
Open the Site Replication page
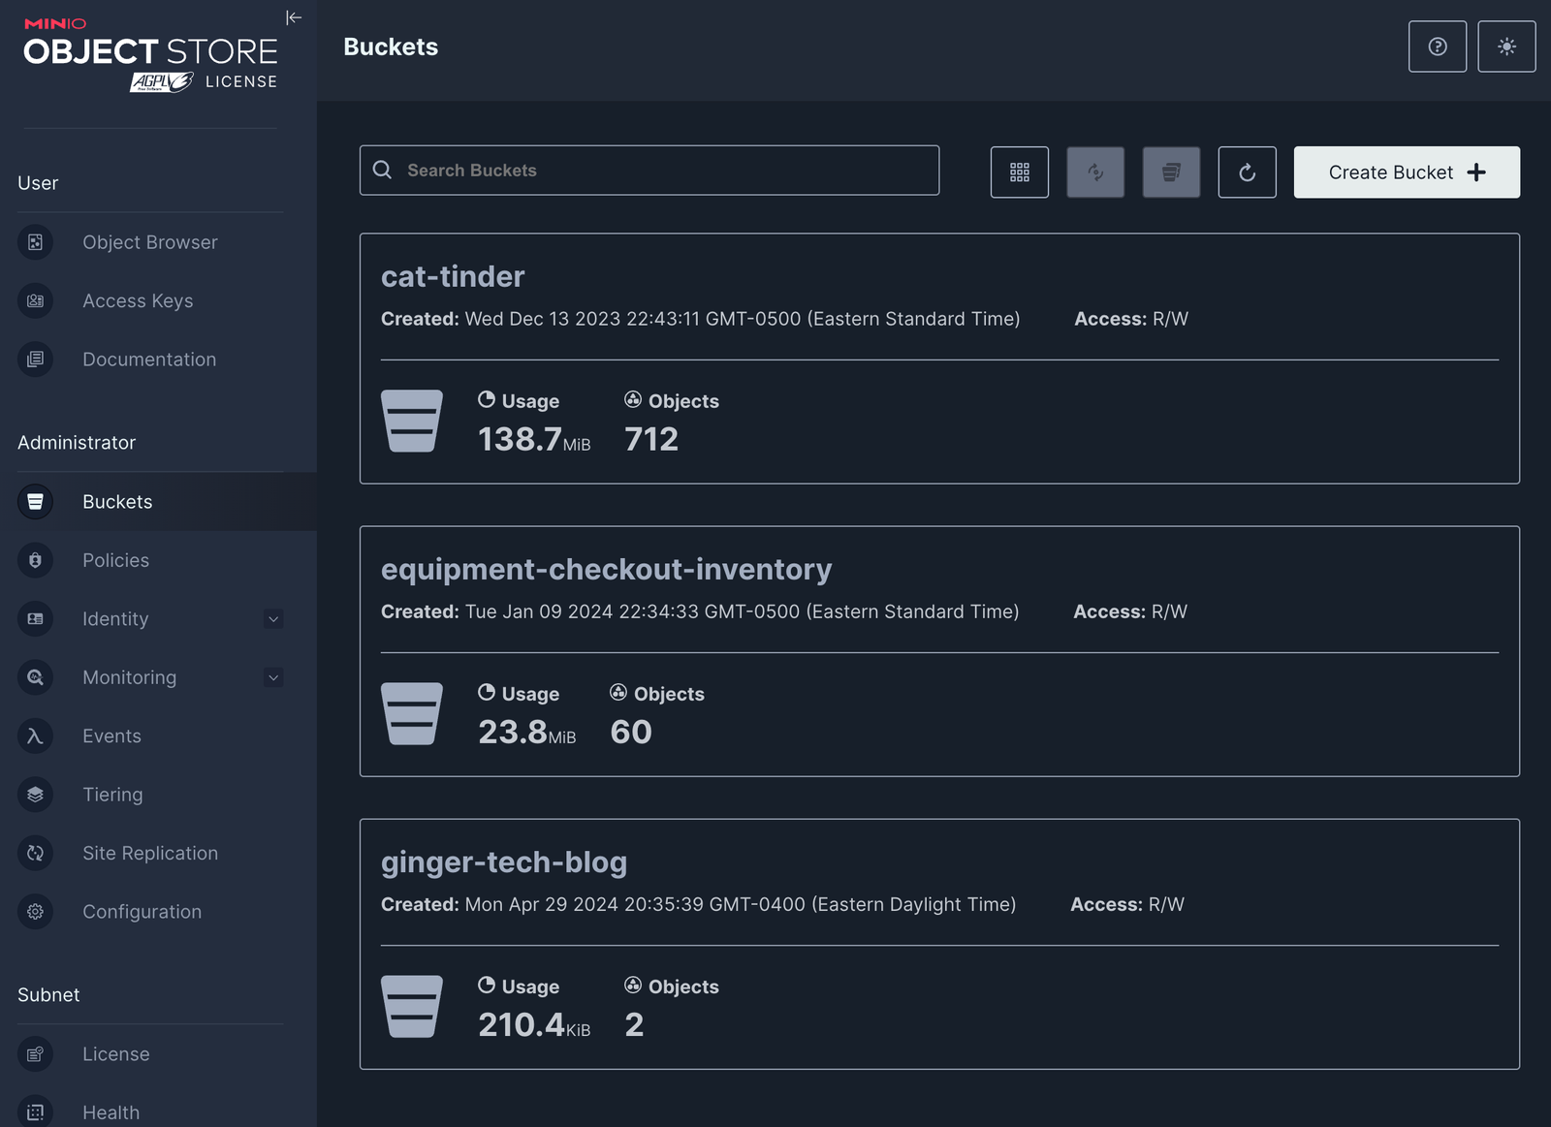(x=150, y=853)
